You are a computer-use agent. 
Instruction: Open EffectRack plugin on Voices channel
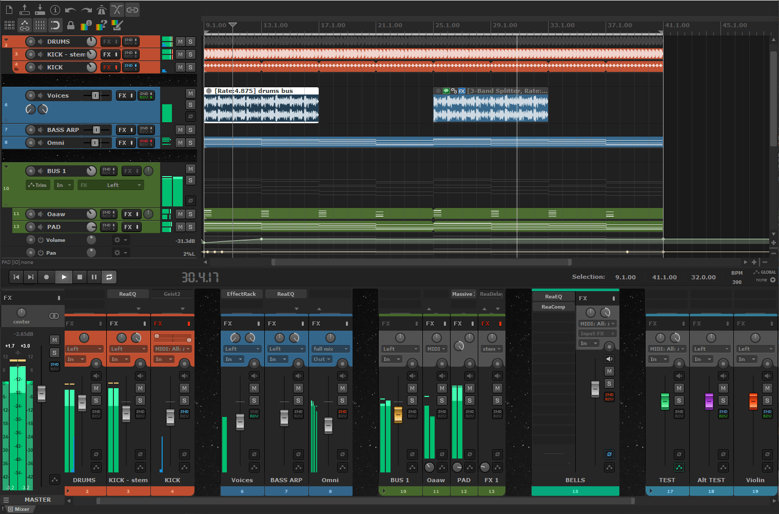coord(242,294)
